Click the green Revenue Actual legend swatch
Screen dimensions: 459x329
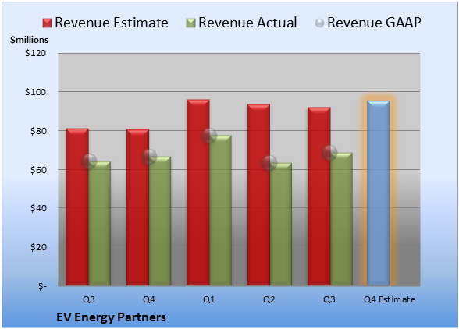pos(190,23)
